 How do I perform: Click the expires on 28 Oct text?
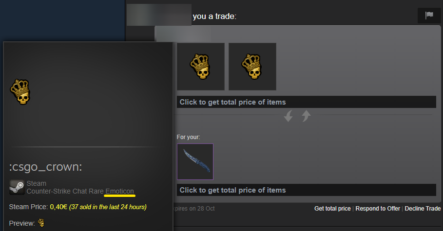click(194, 209)
